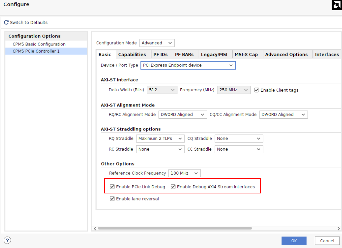Uncheck Enable Client tags
The height and width of the screenshot is (248, 342).
coord(256,90)
